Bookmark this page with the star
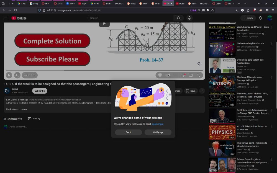This screenshot has width=277, height=173. coord(212,10)
